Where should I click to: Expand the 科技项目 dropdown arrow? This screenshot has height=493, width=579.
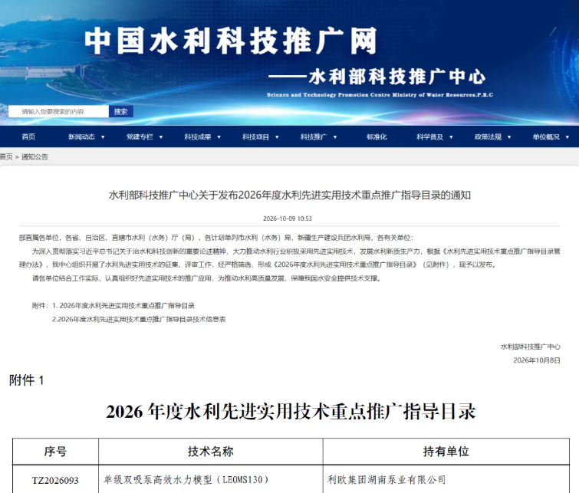point(277,137)
